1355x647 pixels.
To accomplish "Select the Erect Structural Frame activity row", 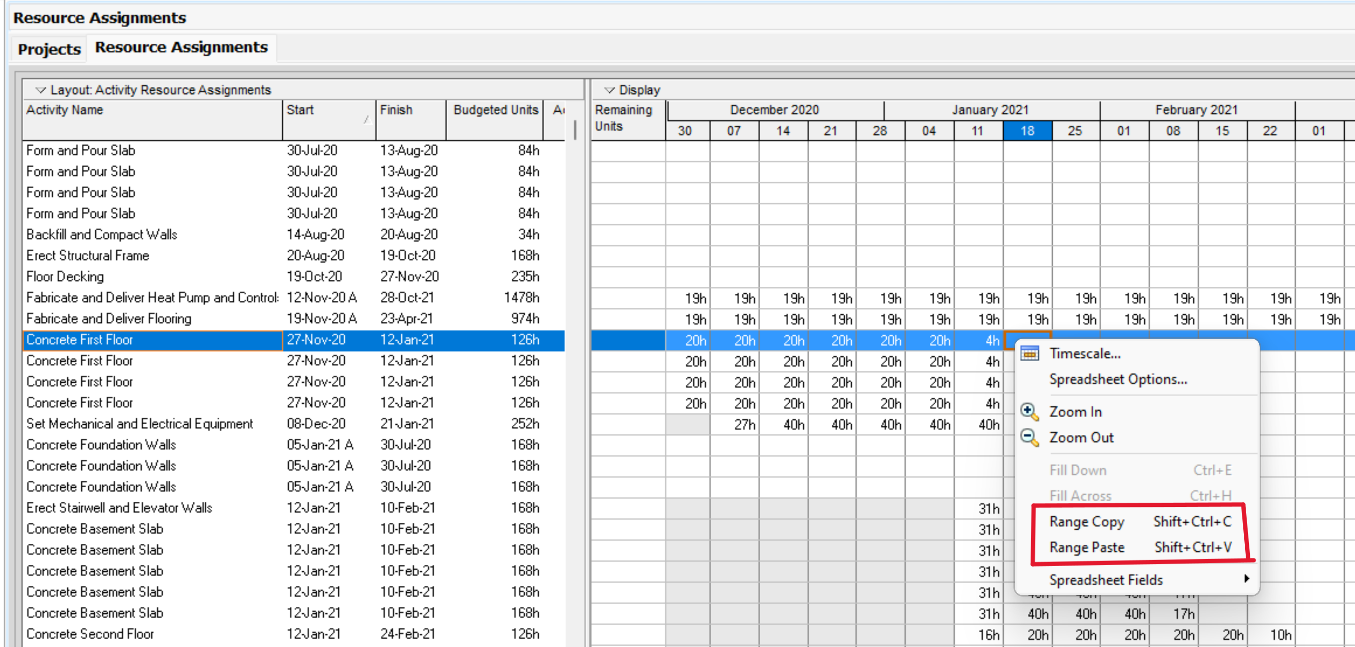I will click(88, 256).
